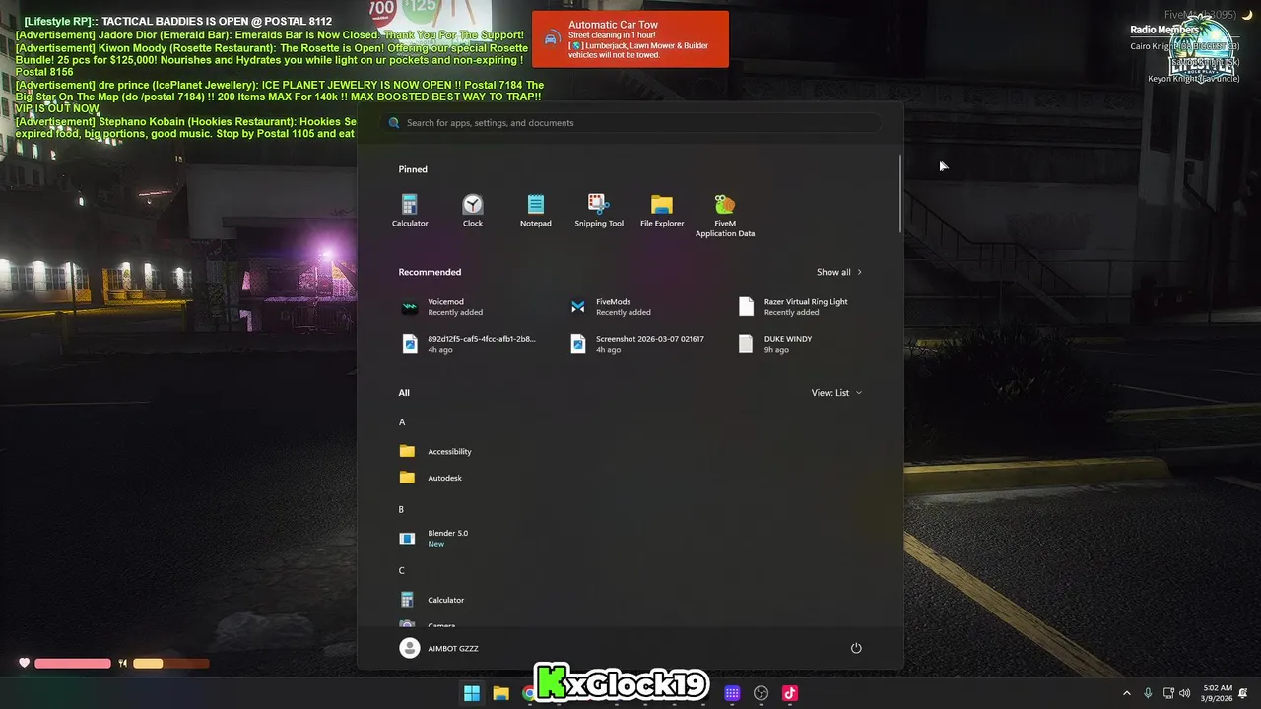Screen dimensions: 1261x709
Task: Click the All section heading
Action: coord(404,393)
